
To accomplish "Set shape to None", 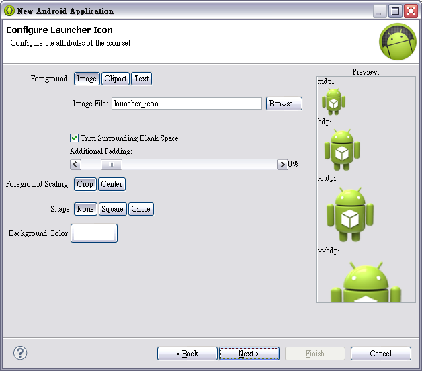I will [x=85, y=209].
